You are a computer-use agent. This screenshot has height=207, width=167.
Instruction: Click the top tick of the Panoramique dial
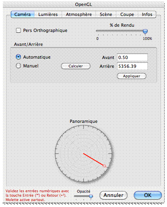pos(83,127)
